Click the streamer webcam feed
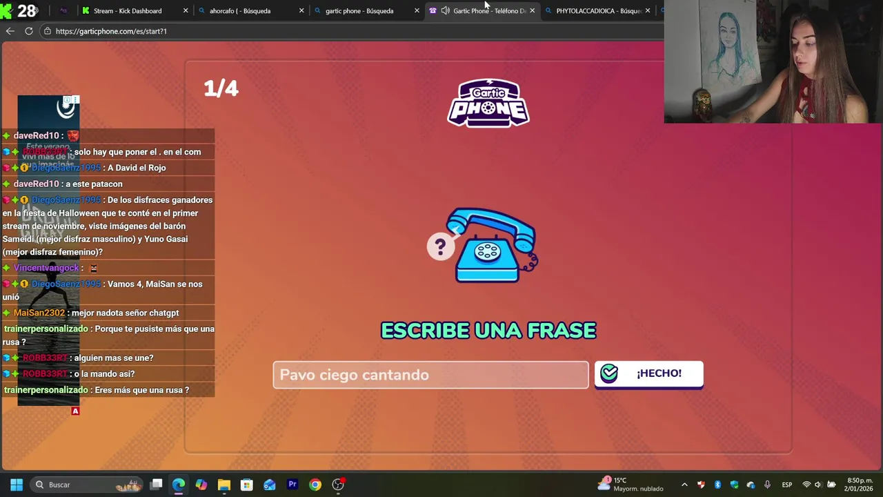 773,61
